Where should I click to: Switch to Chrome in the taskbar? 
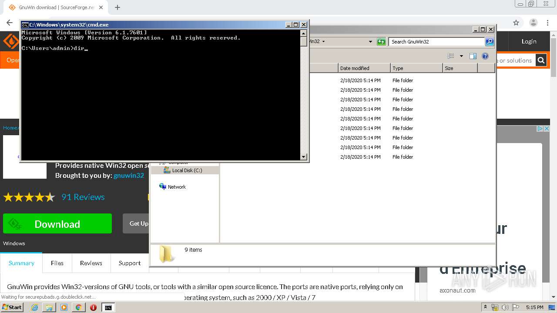pos(78,307)
